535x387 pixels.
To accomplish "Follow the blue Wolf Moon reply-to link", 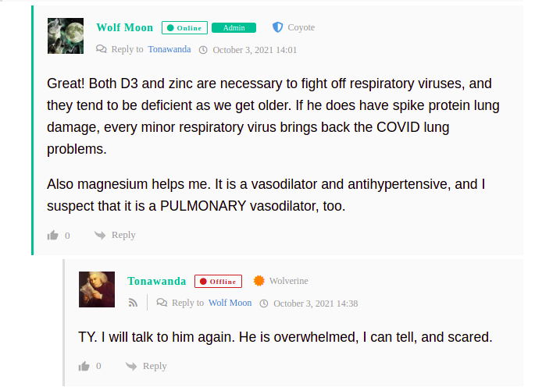I will (x=230, y=303).
